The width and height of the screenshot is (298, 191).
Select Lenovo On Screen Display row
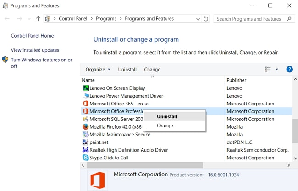(x=187, y=88)
